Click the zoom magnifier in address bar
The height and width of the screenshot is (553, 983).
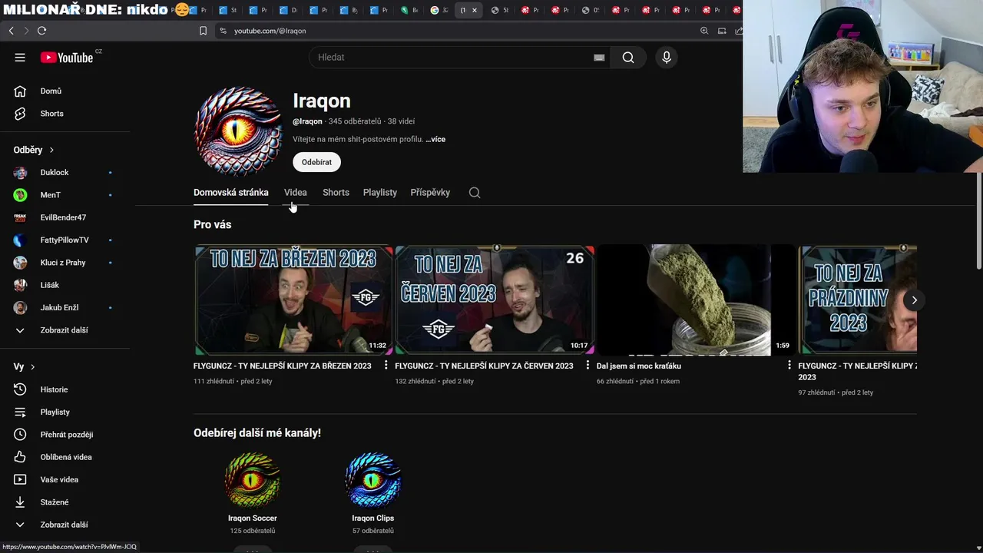(x=704, y=31)
